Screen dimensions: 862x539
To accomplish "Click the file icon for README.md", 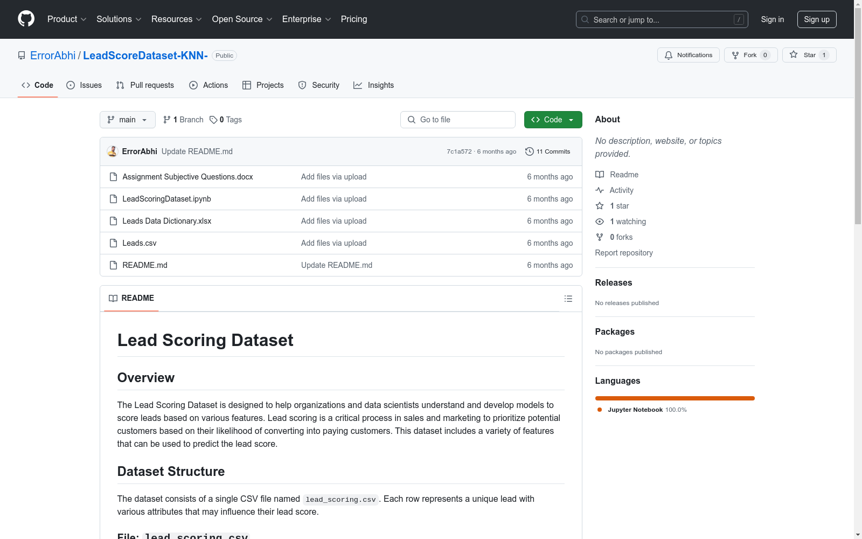I will point(113,265).
